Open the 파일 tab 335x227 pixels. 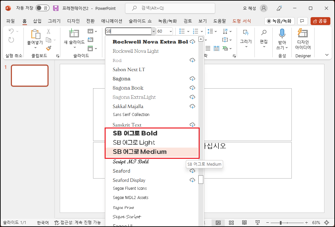(x=11, y=21)
